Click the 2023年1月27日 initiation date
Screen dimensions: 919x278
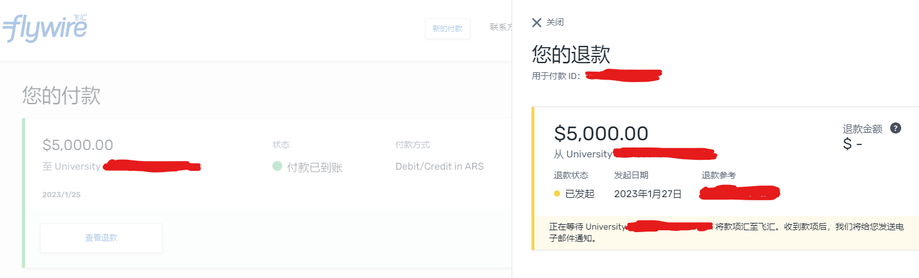648,194
